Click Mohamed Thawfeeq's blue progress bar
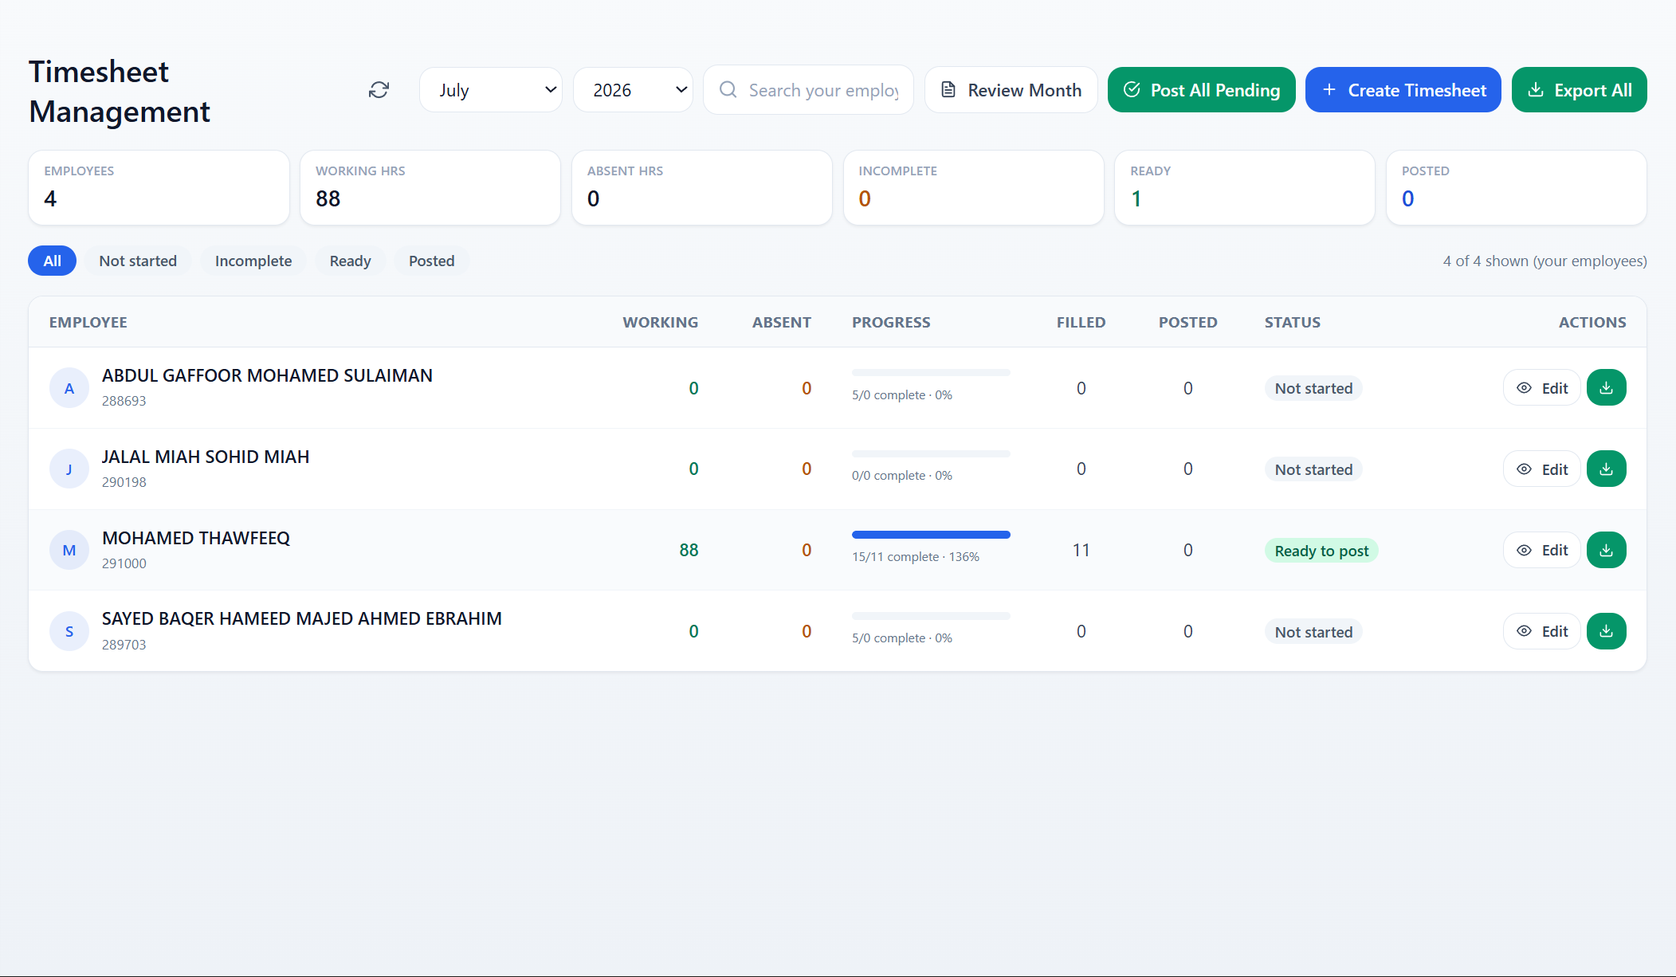Image resolution: width=1676 pixels, height=977 pixels. 931,535
